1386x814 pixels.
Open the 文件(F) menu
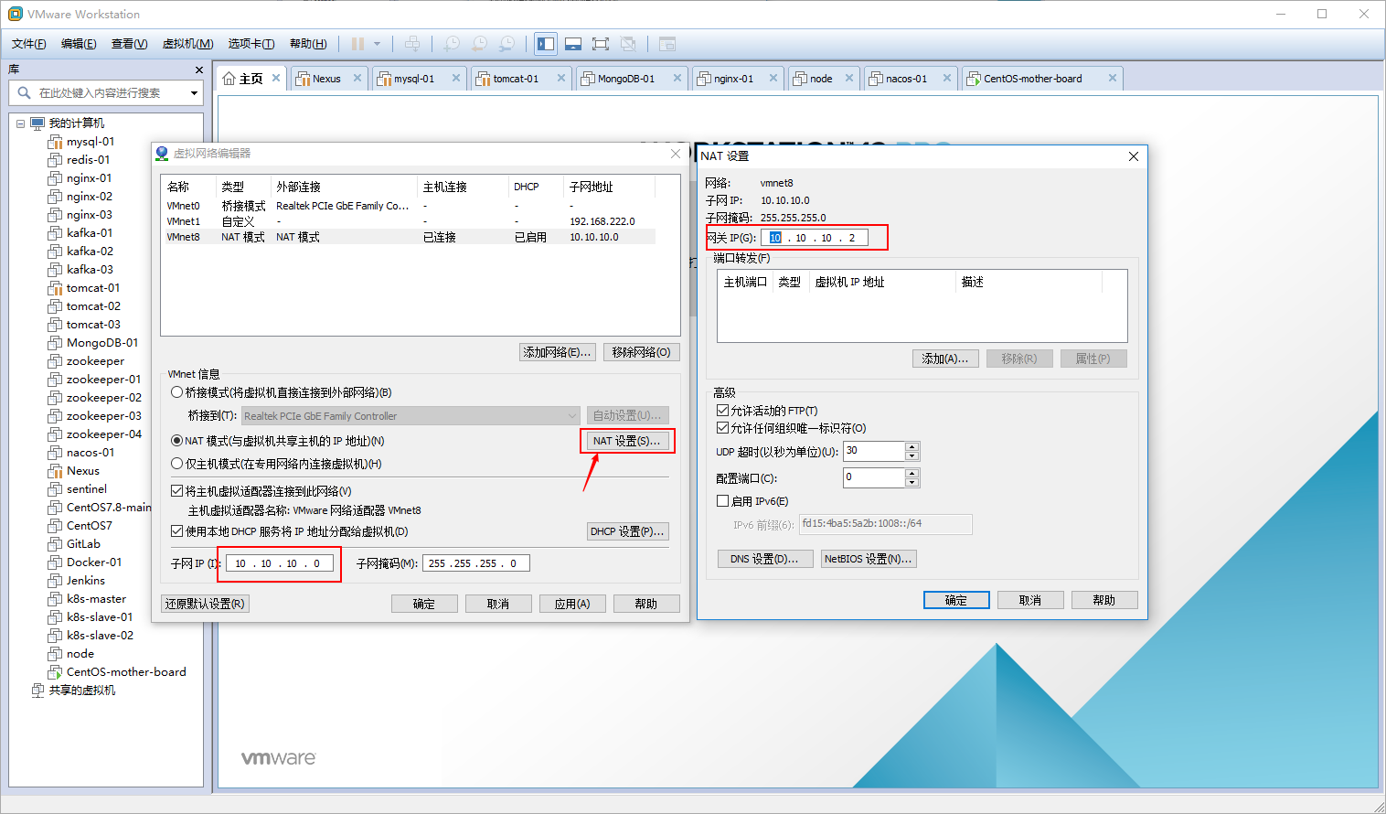pyautogui.click(x=29, y=44)
